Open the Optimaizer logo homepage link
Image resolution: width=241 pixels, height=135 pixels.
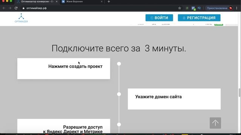(21, 18)
